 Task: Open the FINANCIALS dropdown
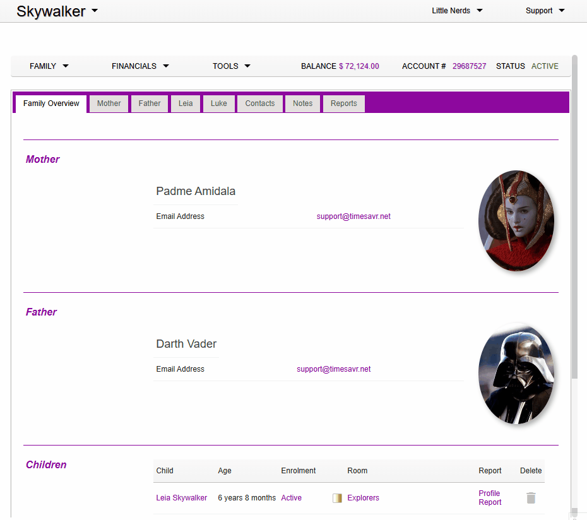point(140,66)
